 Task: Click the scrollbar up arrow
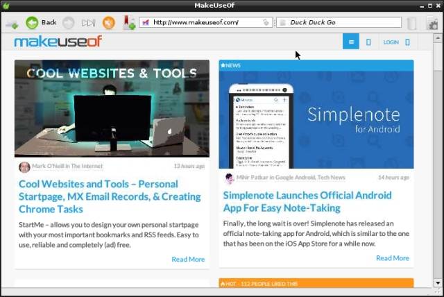438,37
